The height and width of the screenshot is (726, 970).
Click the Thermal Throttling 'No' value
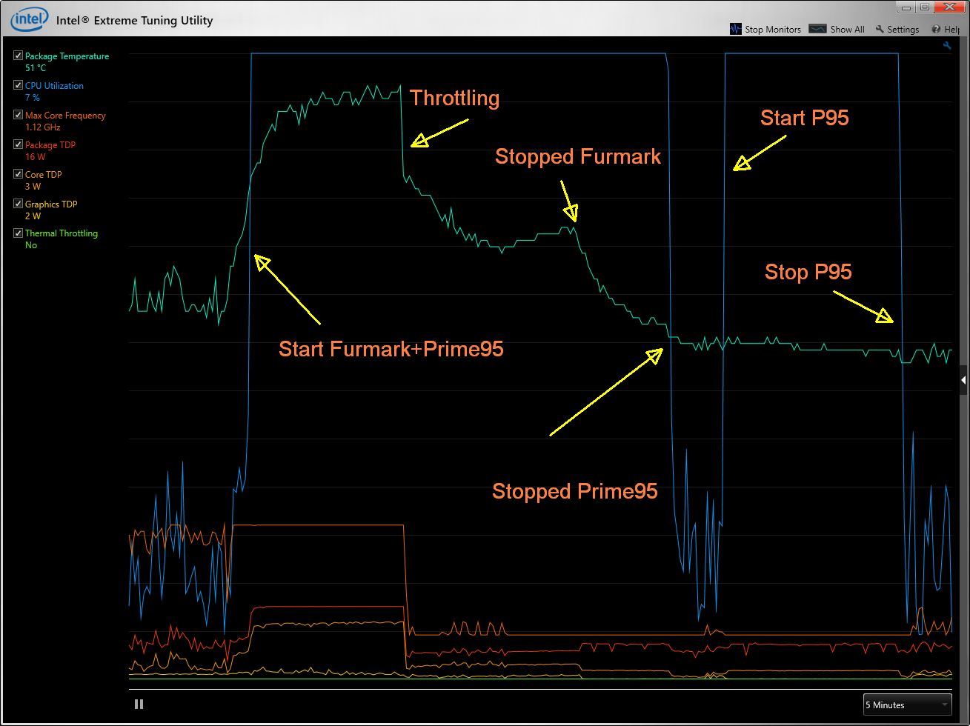pyautogui.click(x=31, y=245)
